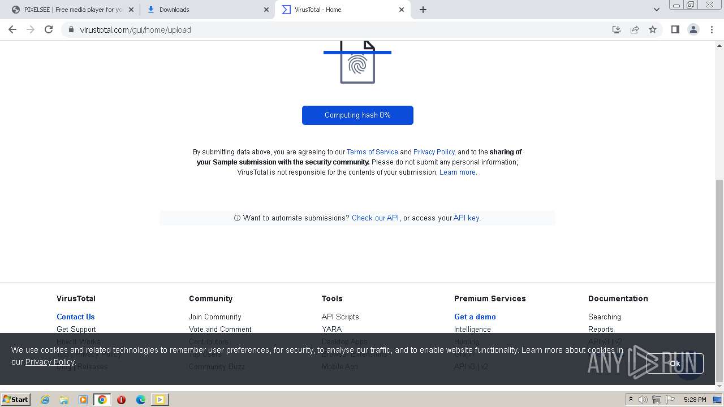Click the Get a demo link
The height and width of the screenshot is (407, 724).
tap(475, 317)
